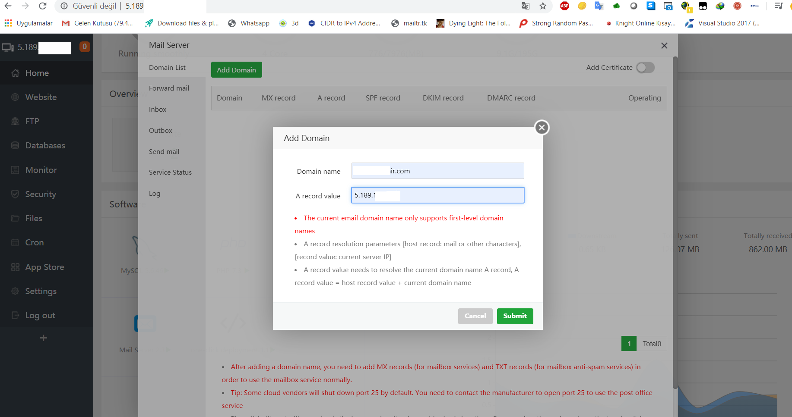Open Google Translate in the address bar
Image resolution: width=792 pixels, height=417 pixels.
coord(525,6)
